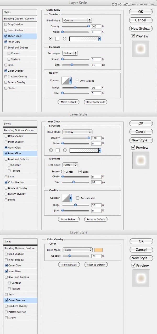Open the contour picker thumbnail in Outer Glow settings
The width and height of the screenshot is (157, 334).
click(65, 81)
